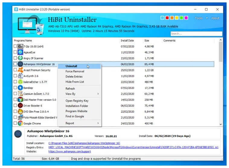Click the '24/02/2020' install date cell
The width and height of the screenshot is (229, 168).
pyautogui.click(x=127, y=123)
